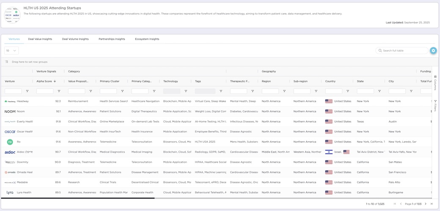Click the Tags column filter funnel
Screen dimensions: 440x211
[221, 91]
